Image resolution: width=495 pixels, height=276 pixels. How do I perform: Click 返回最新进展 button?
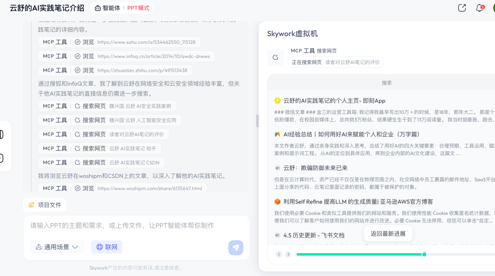pyautogui.click(x=388, y=234)
